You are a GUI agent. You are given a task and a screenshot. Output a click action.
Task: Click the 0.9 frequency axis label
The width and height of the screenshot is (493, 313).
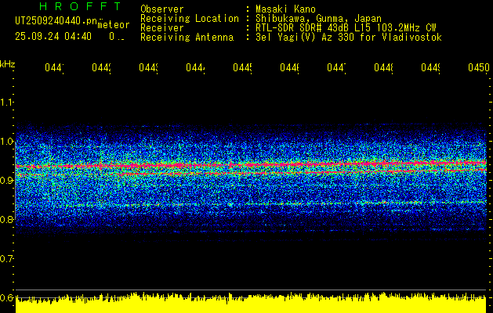(x=7, y=180)
